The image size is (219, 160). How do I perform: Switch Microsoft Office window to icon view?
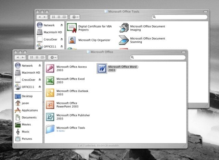click(x=31, y=57)
